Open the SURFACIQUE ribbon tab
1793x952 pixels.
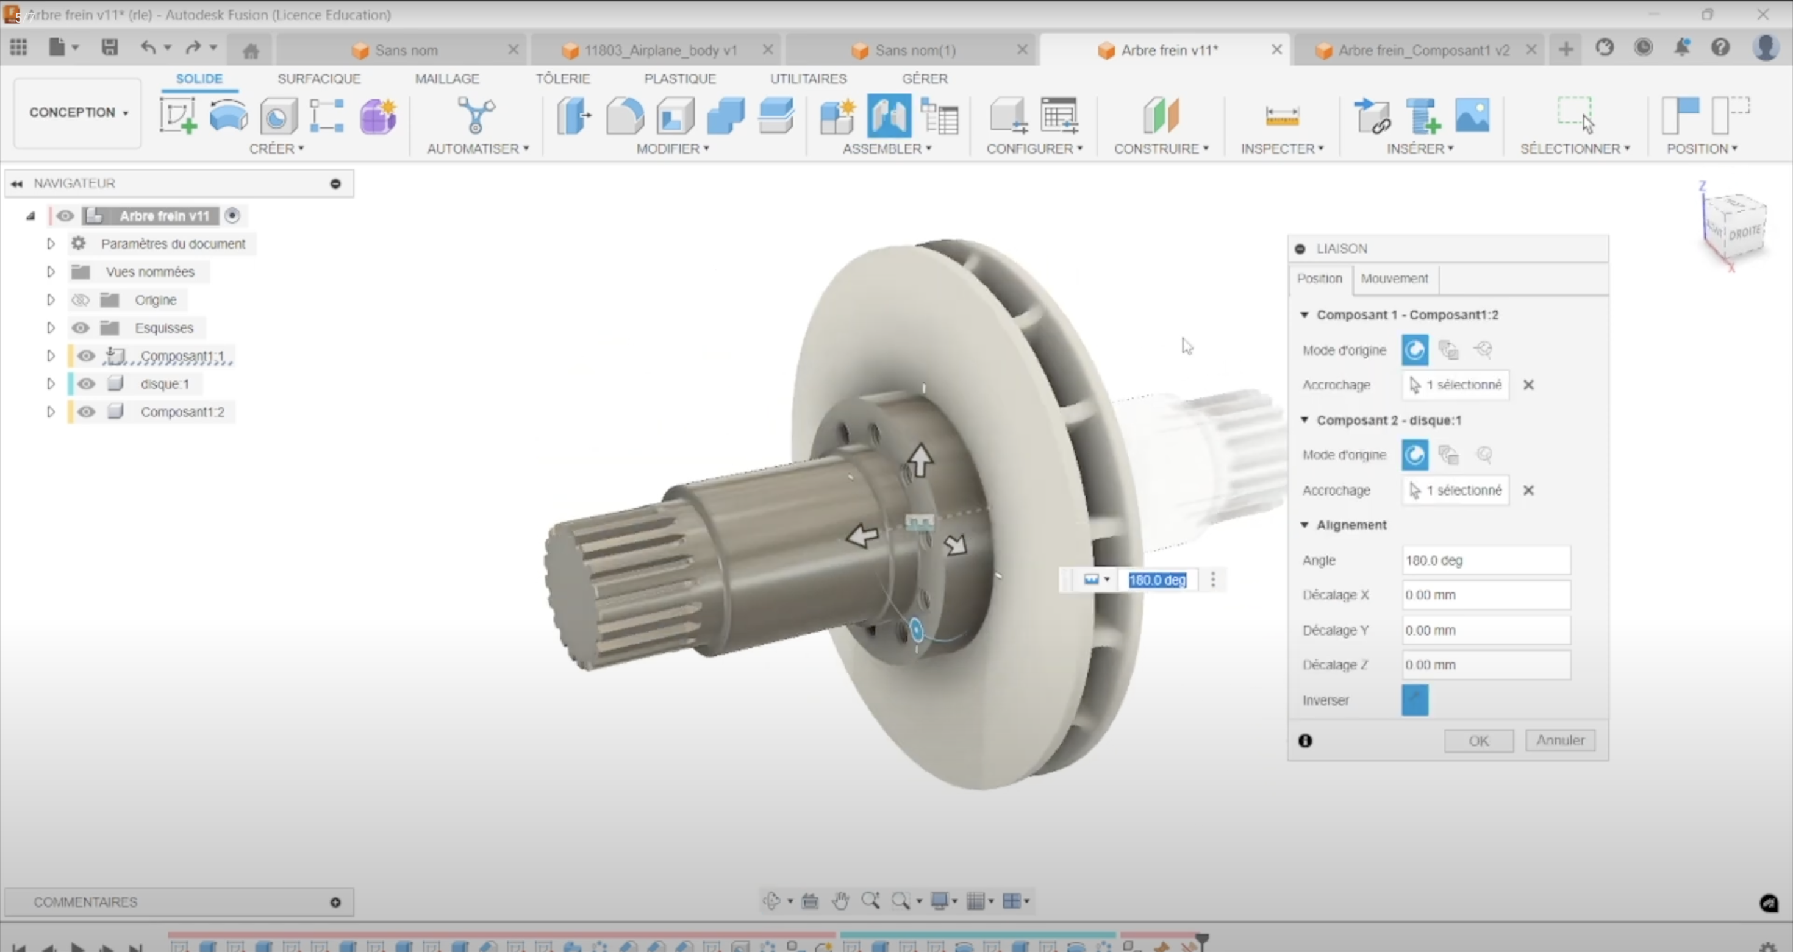point(319,79)
